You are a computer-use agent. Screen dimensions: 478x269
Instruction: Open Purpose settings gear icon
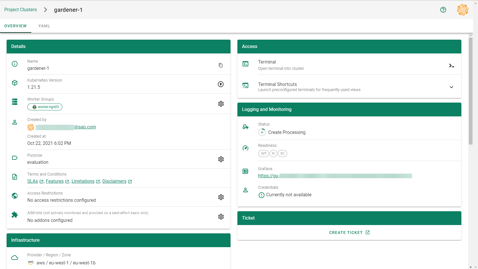click(x=221, y=159)
